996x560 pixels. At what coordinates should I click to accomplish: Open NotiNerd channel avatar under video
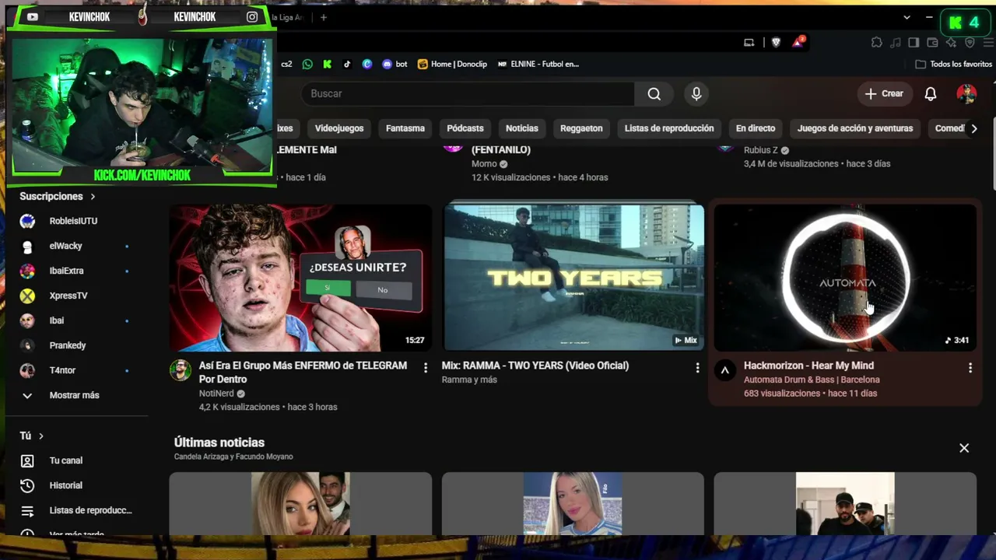coord(181,370)
